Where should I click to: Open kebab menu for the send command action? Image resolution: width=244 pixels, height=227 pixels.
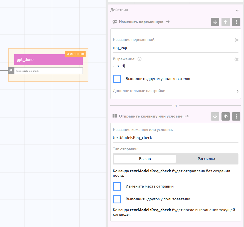[x=236, y=116]
